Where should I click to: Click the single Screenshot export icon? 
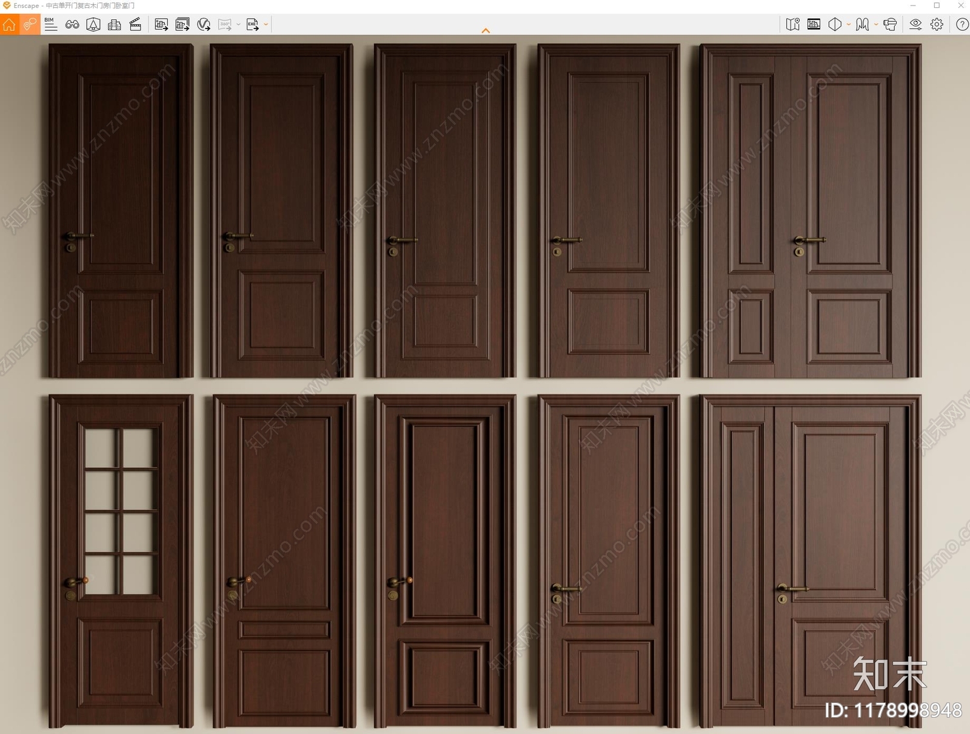click(161, 24)
